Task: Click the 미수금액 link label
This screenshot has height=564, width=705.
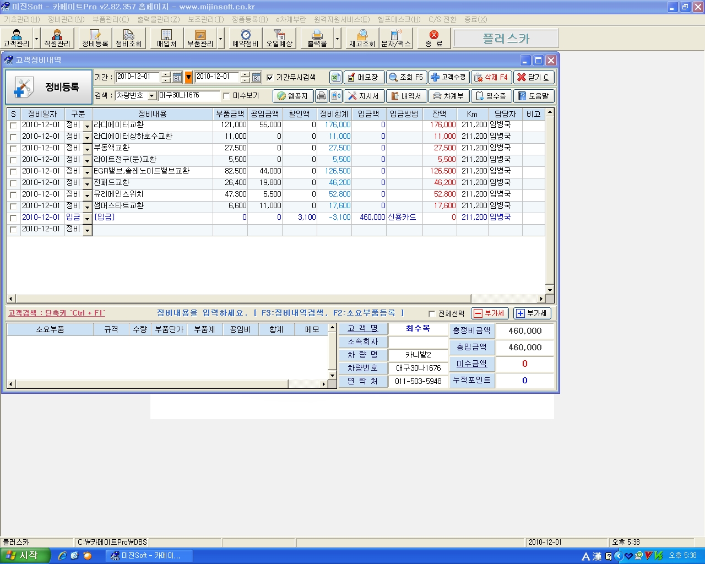Action: pos(472,364)
